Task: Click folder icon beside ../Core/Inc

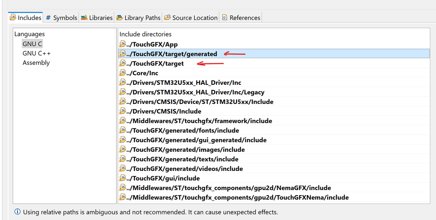Action: coord(122,73)
